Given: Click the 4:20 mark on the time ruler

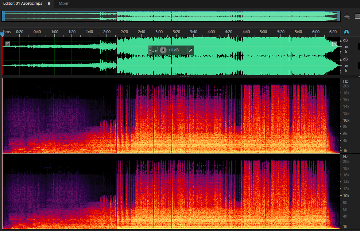Looking at the screenshot, I should [x=228, y=32].
